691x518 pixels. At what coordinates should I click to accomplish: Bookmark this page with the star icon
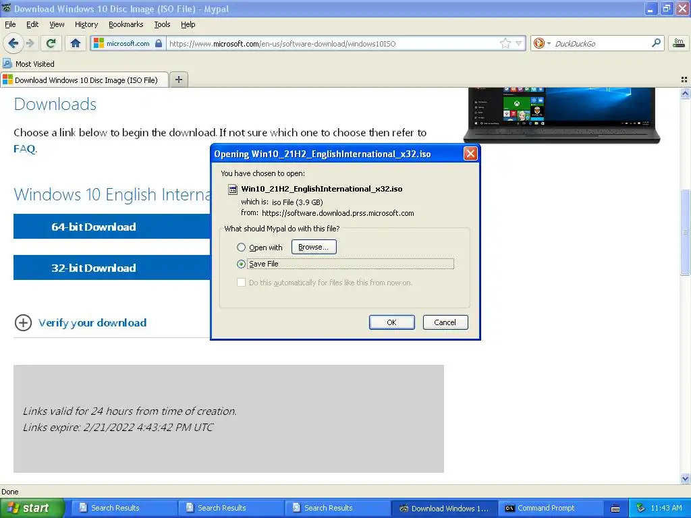pyautogui.click(x=505, y=43)
